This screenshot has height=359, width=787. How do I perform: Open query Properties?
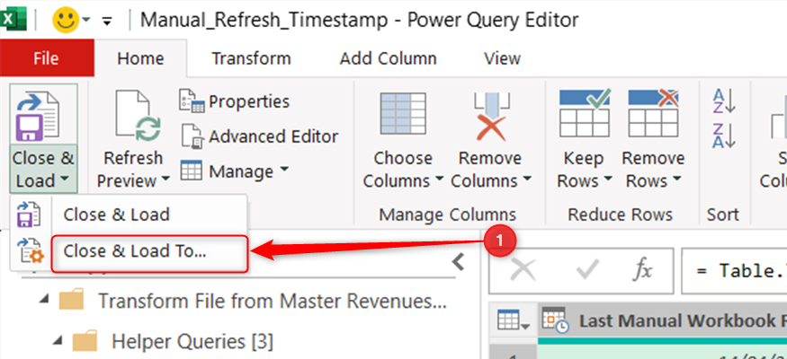235,101
